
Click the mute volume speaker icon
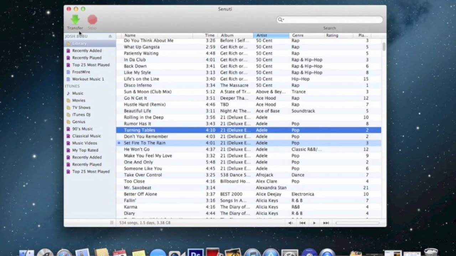point(290,223)
